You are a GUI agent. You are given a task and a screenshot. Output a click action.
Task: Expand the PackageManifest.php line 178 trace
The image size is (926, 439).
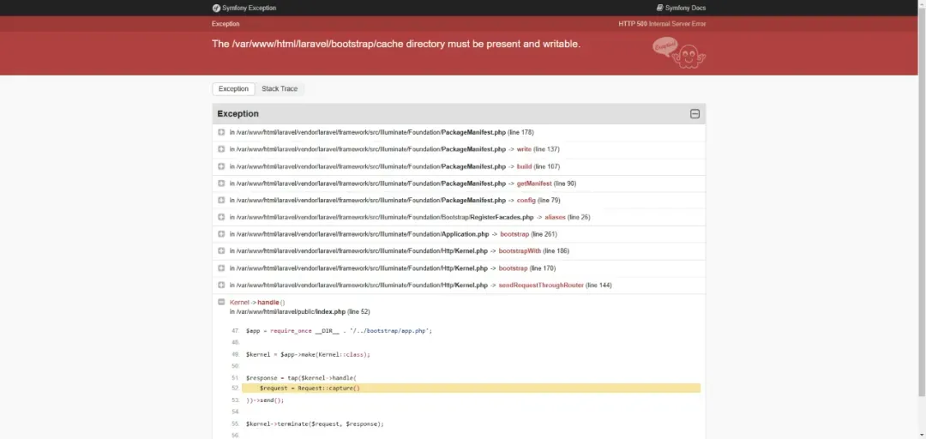click(x=221, y=133)
